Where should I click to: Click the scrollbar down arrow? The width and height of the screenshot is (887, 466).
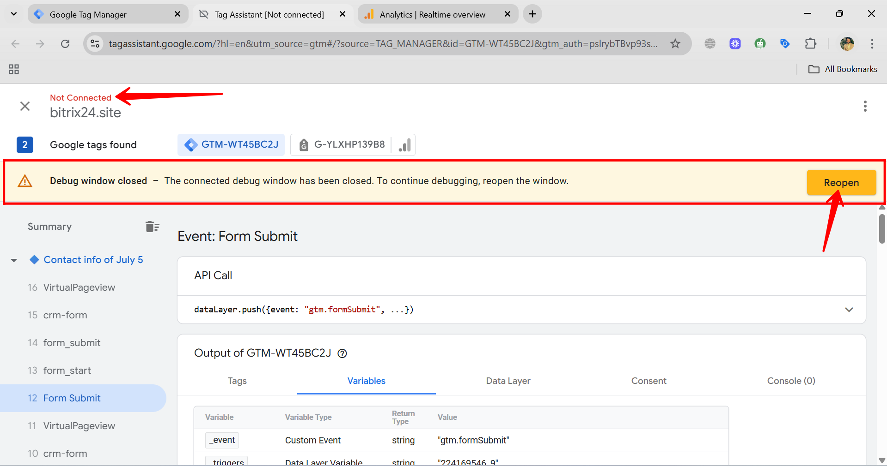coord(882,460)
